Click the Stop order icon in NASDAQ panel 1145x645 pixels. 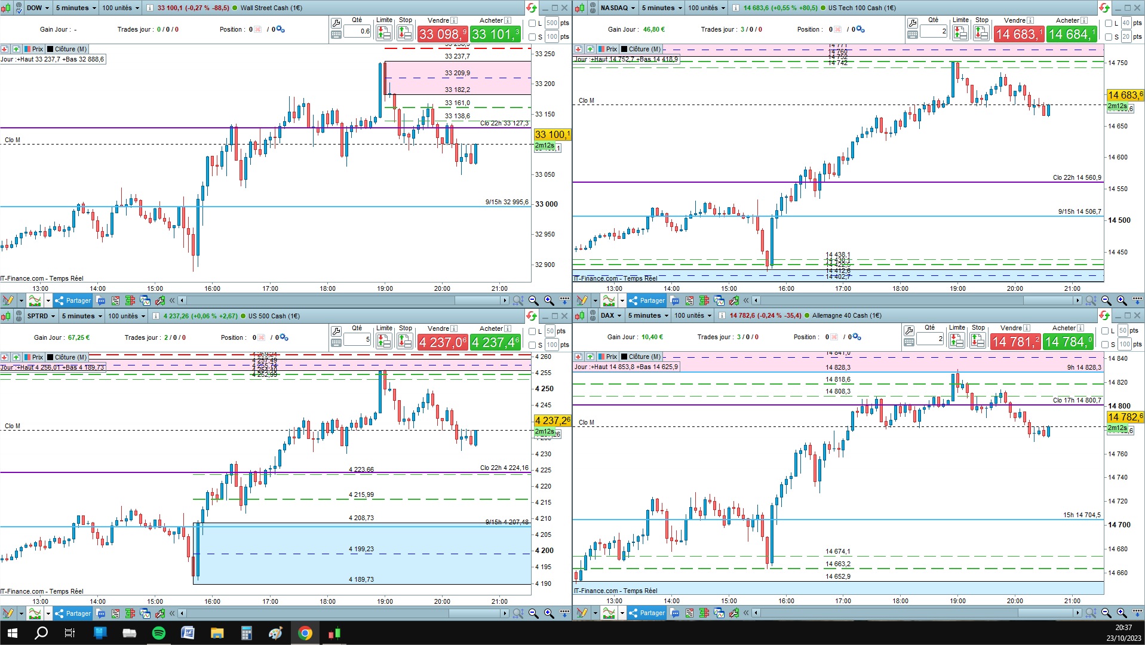click(981, 33)
